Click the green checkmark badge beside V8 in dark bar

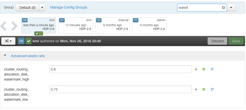pyautogui.click(x=28, y=41)
